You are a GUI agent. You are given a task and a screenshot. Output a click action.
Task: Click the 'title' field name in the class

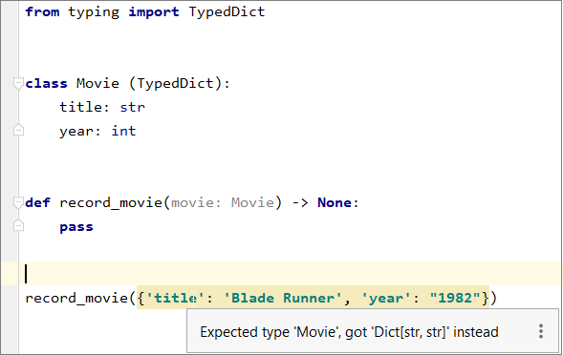click(x=80, y=107)
